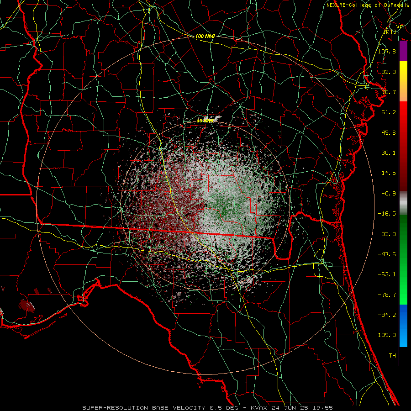Select the gray near-zero segment of scale

tap(403, 203)
